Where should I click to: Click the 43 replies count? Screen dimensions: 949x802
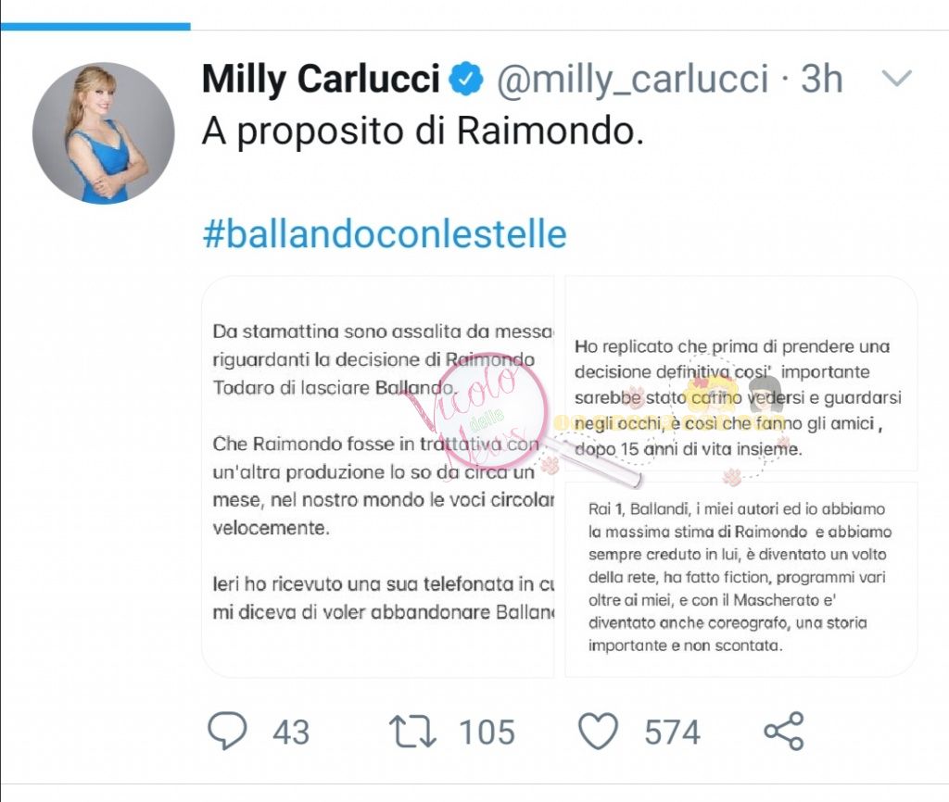(290, 732)
